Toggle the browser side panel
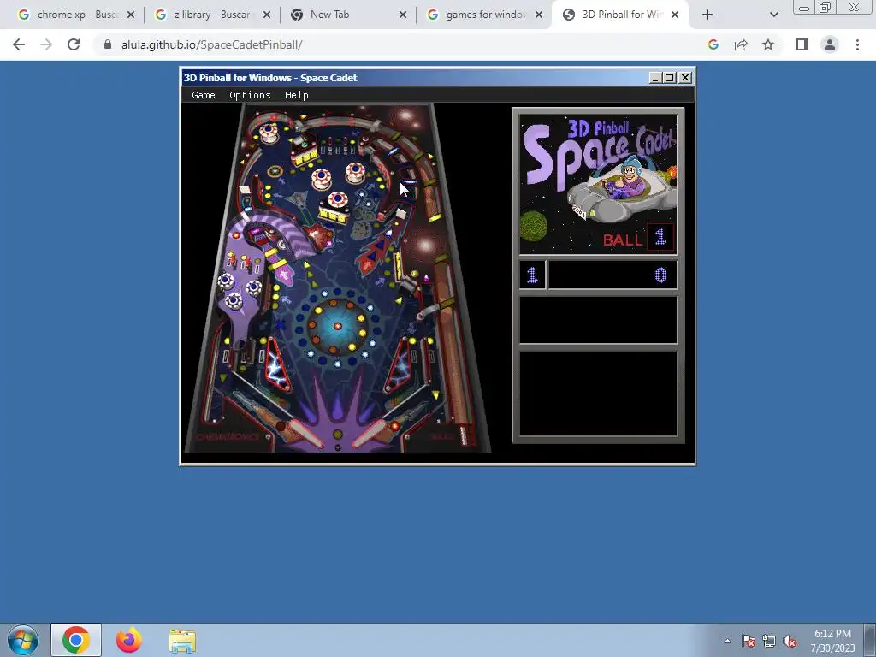 [802, 44]
